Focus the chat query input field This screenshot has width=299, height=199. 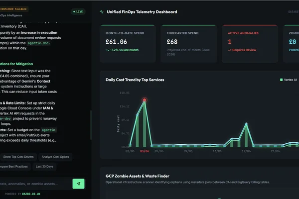(36, 184)
